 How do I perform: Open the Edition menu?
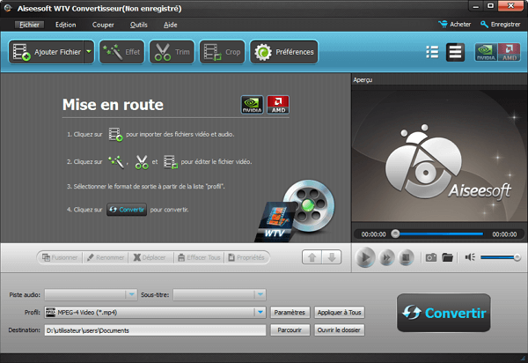[66, 25]
